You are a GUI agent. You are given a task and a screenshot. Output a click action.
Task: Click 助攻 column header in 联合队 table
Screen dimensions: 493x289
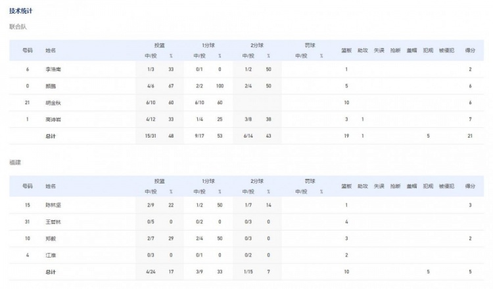(x=362, y=50)
